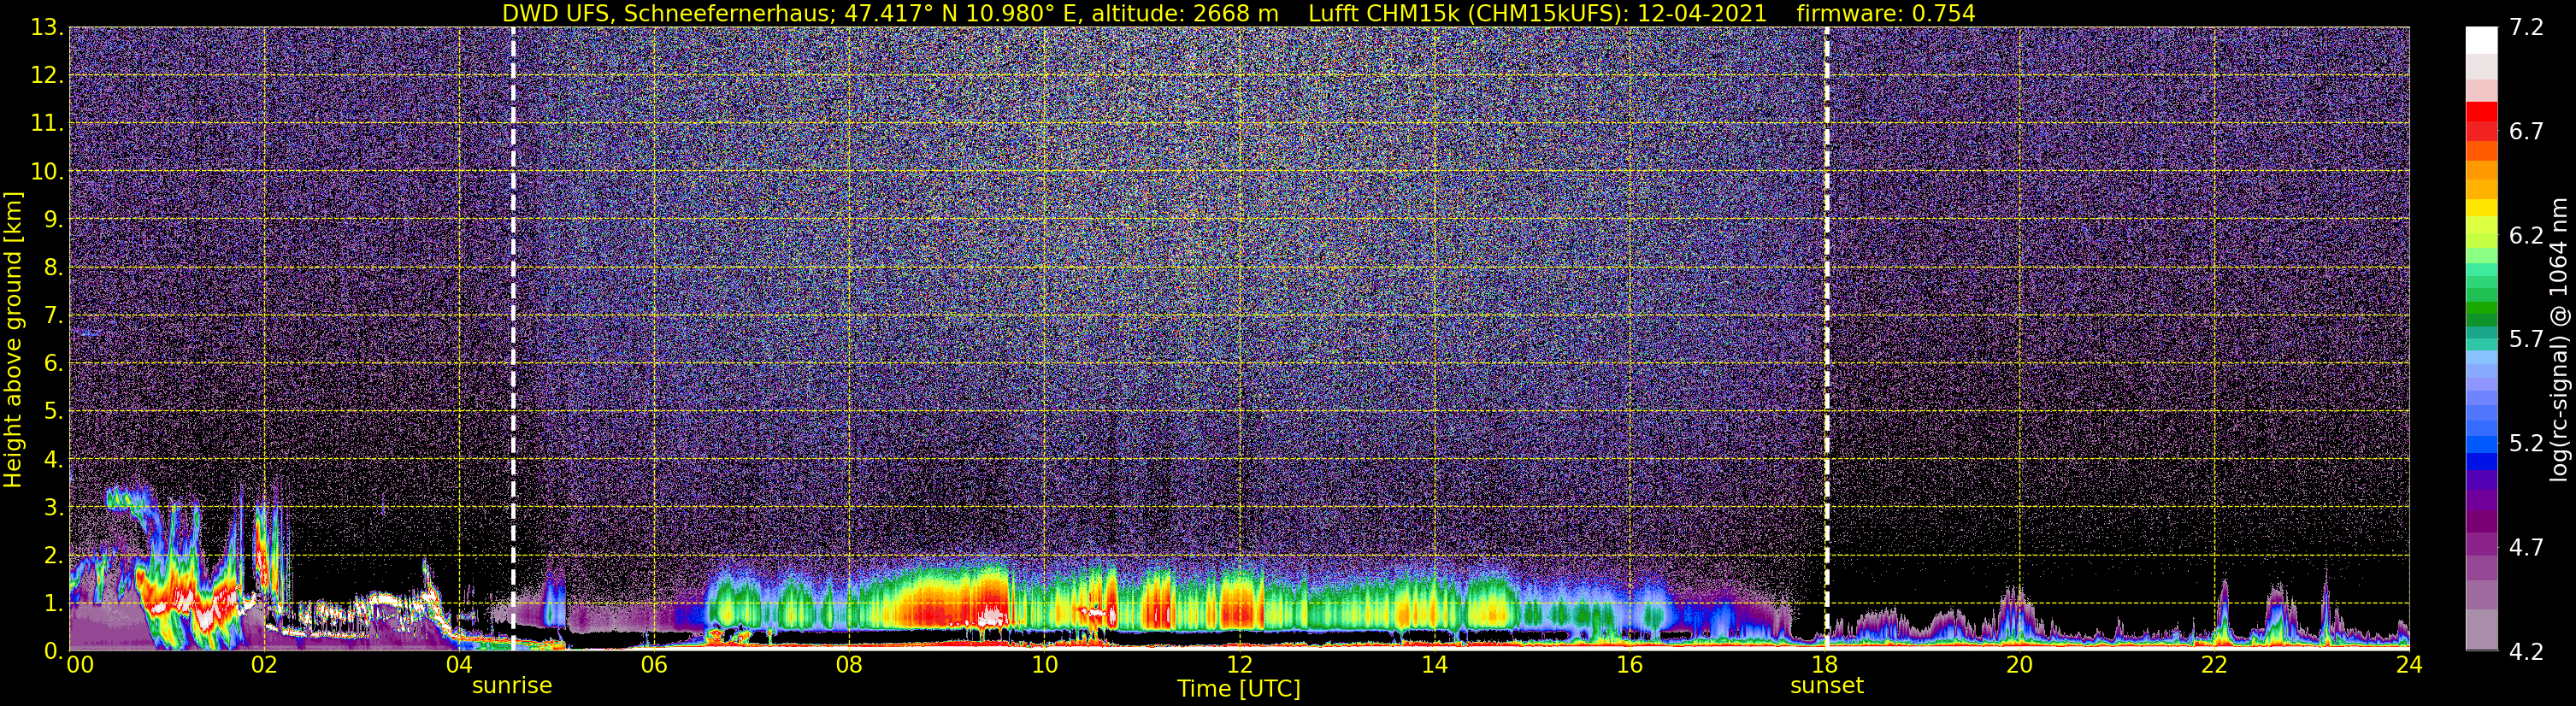Image resolution: width=2576 pixels, height=706 pixels.
Task: Click the colorbar value '5.2'
Action: (x=2526, y=444)
